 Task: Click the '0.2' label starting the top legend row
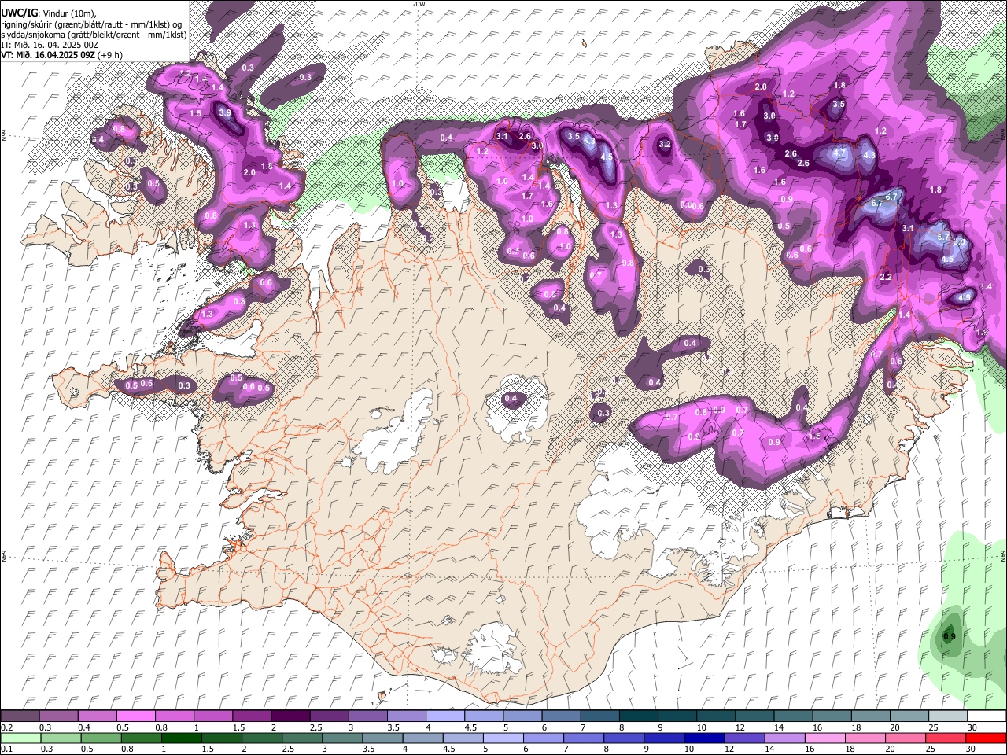click(6, 727)
